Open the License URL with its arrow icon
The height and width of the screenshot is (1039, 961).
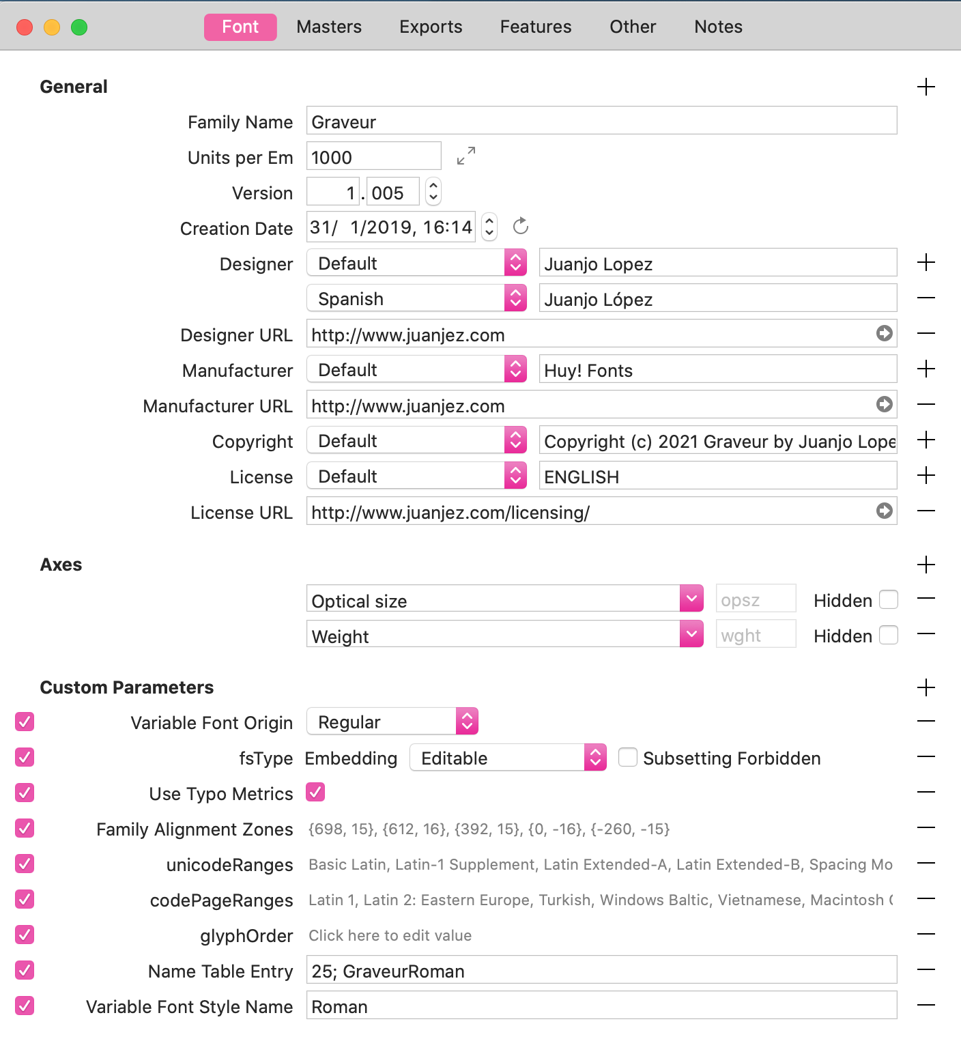[x=885, y=511]
